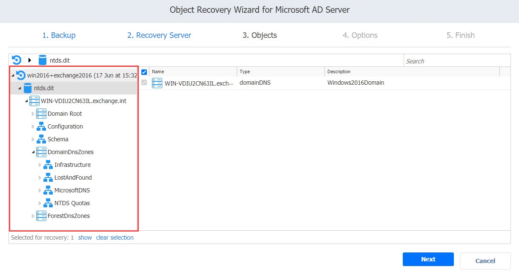Click into the Search field

[456, 61]
